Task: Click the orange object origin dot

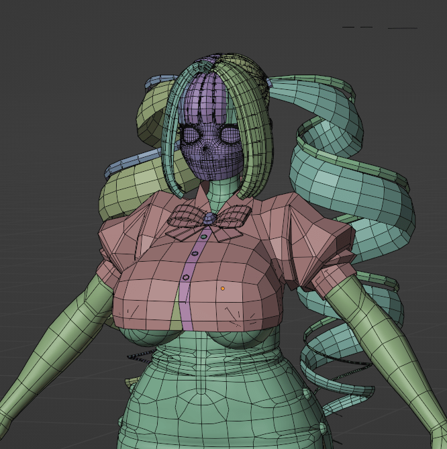Action: (223, 289)
